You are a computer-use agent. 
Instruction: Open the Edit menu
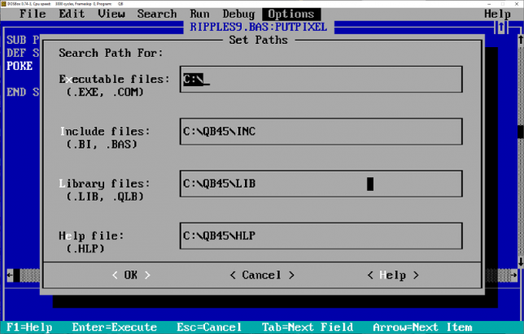pyautogui.click(x=72, y=14)
